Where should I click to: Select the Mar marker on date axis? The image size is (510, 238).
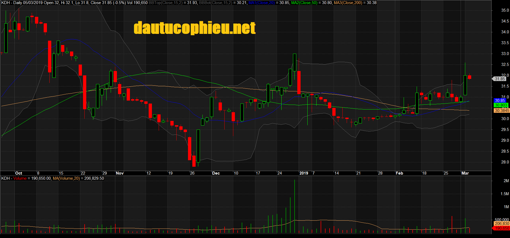click(465, 173)
